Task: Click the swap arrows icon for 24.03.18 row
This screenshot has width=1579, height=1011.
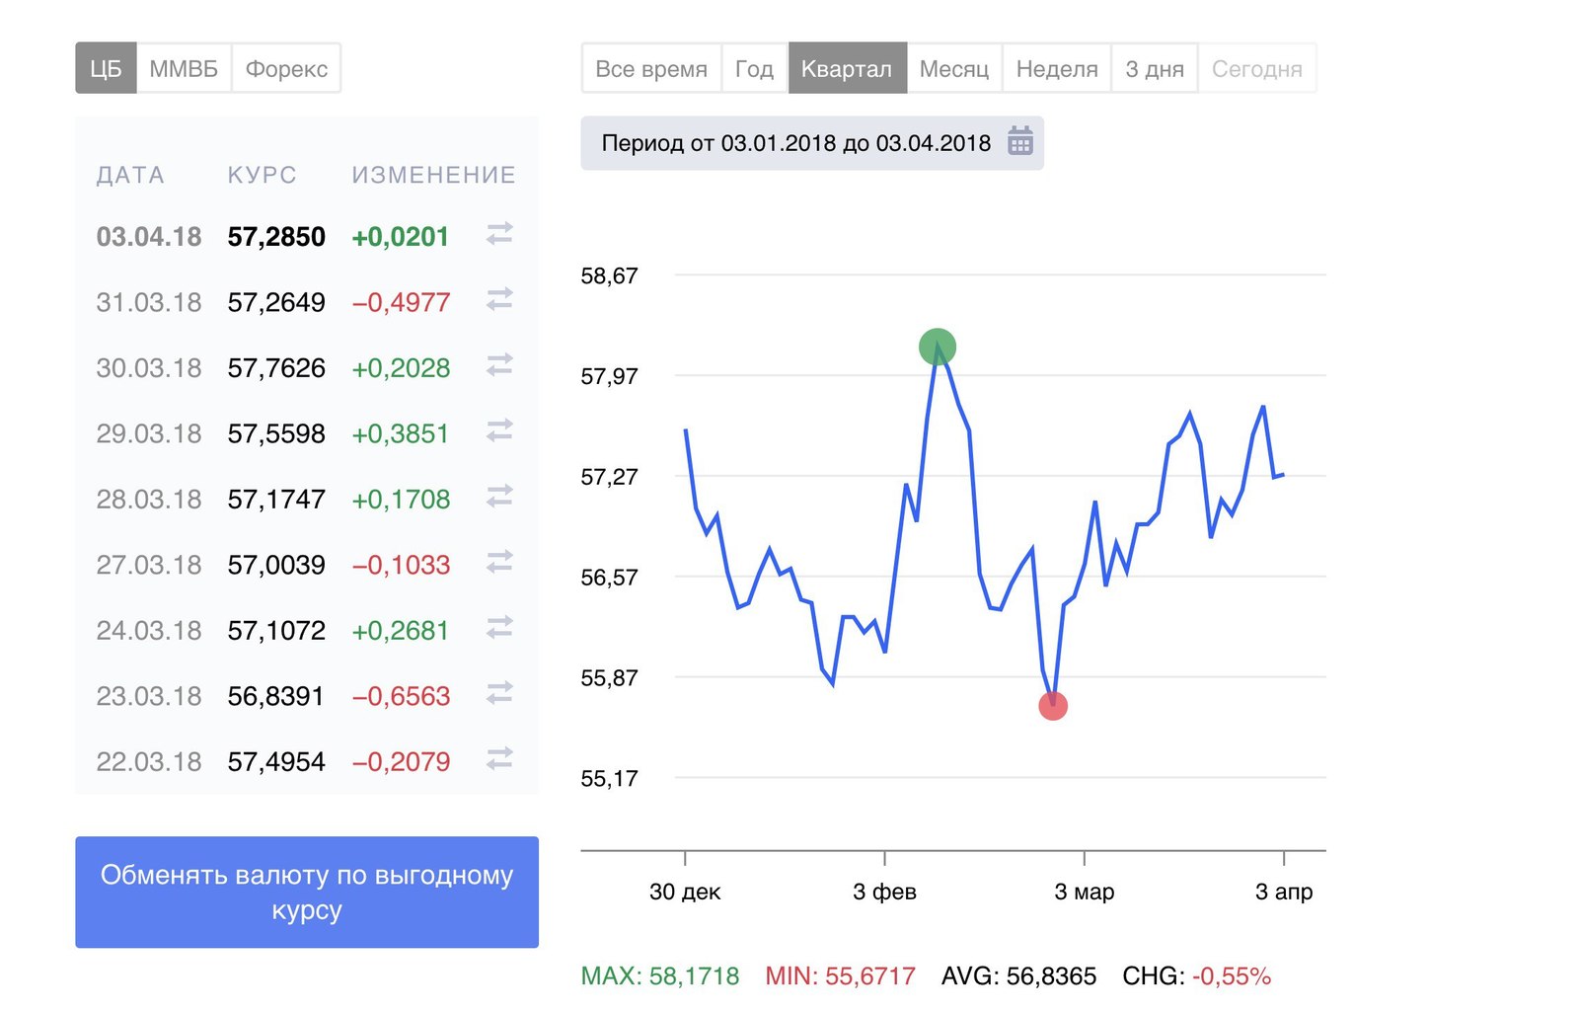Action: pos(500,628)
